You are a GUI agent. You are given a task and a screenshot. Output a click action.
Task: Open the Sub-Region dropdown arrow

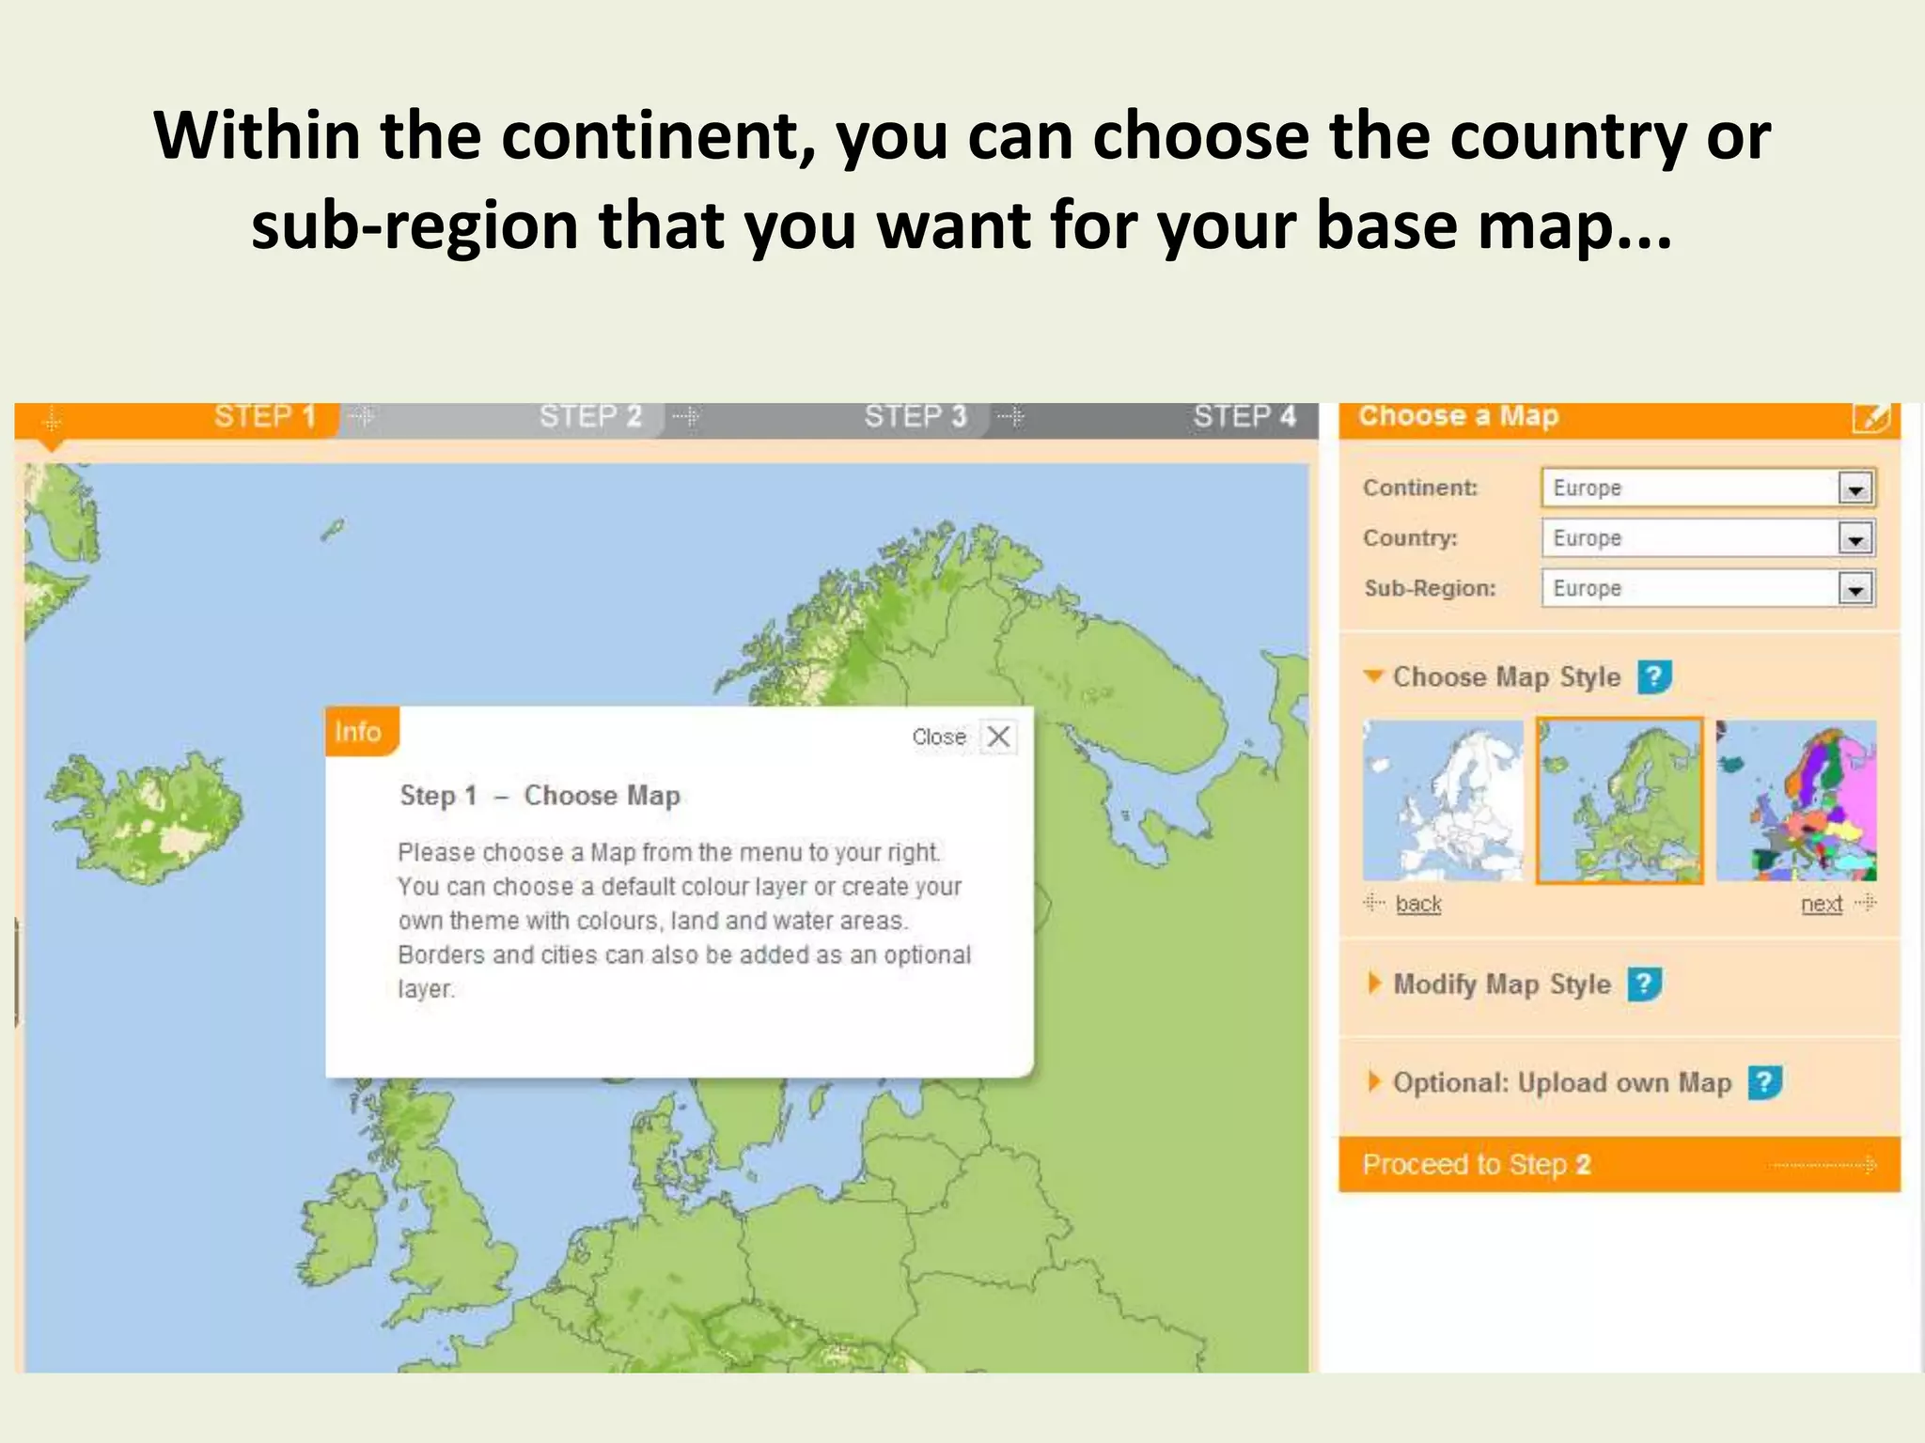tap(1855, 590)
